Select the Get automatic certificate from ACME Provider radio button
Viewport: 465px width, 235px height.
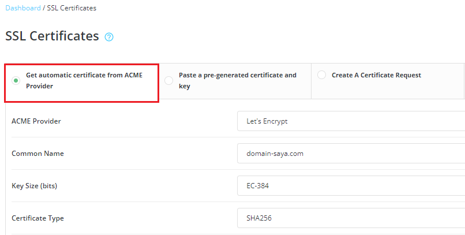pos(16,80)
